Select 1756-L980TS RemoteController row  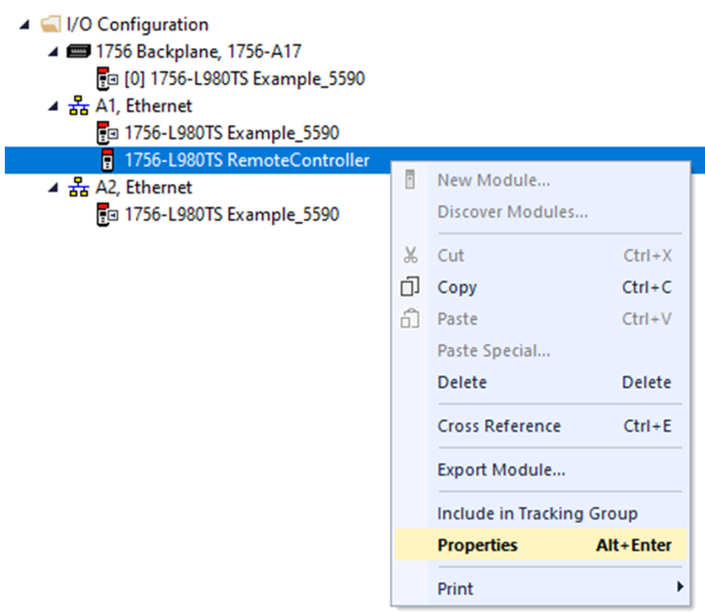tap(247, 160)
